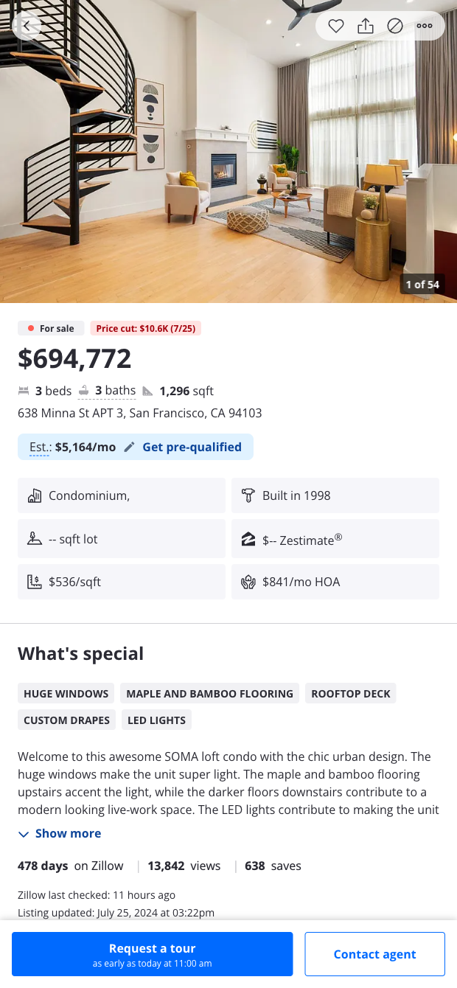Select the ROOFTOP DECK tag

pyautogui.click(x=351, y=694)
